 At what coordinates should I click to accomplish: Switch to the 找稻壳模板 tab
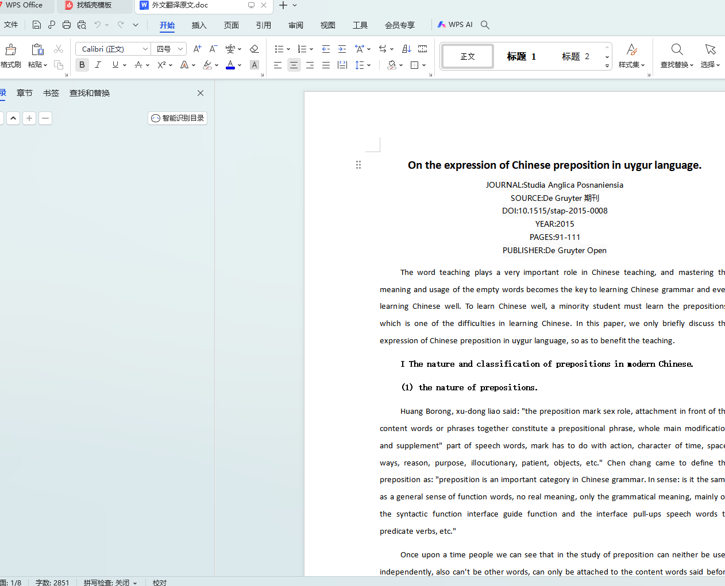[x=94, y=5]
